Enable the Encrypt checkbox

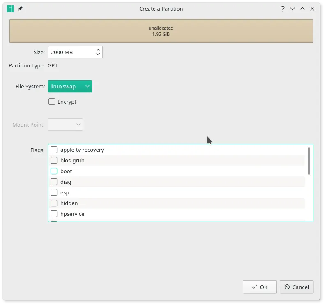pyautogui.click(x=52, y=102)
